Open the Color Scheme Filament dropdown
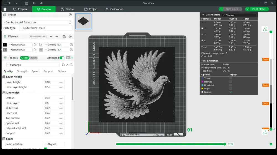Viewport: 277px width, 155px height. pos(239,15)
